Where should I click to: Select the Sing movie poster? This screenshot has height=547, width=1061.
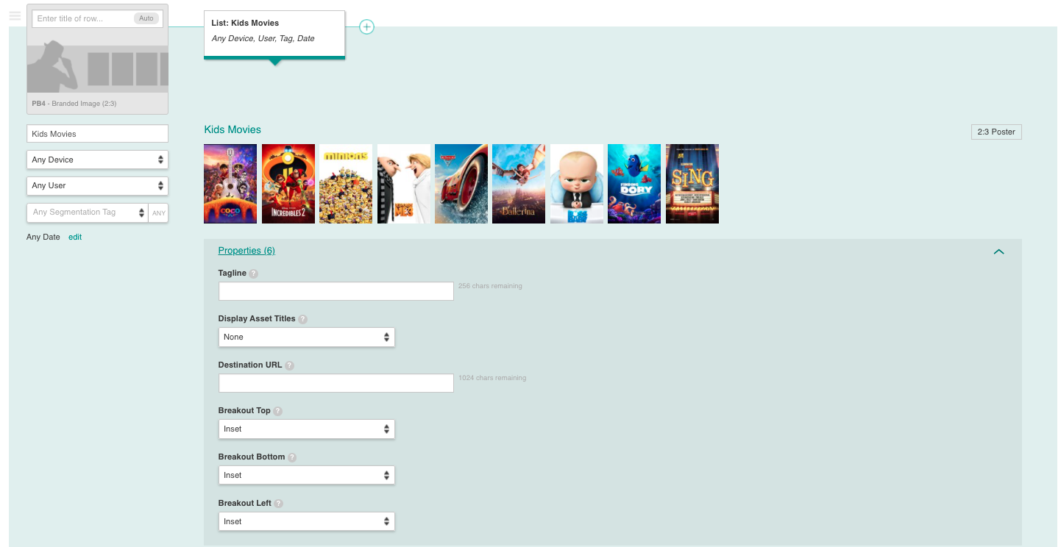point(692,184)
